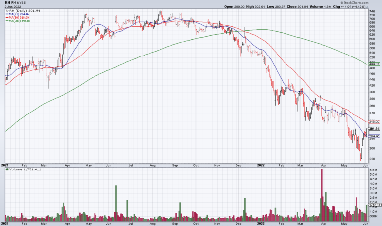Click the red 318.09 MA(50) price tag
Viewport: 382px width, 226px height.
374,121
